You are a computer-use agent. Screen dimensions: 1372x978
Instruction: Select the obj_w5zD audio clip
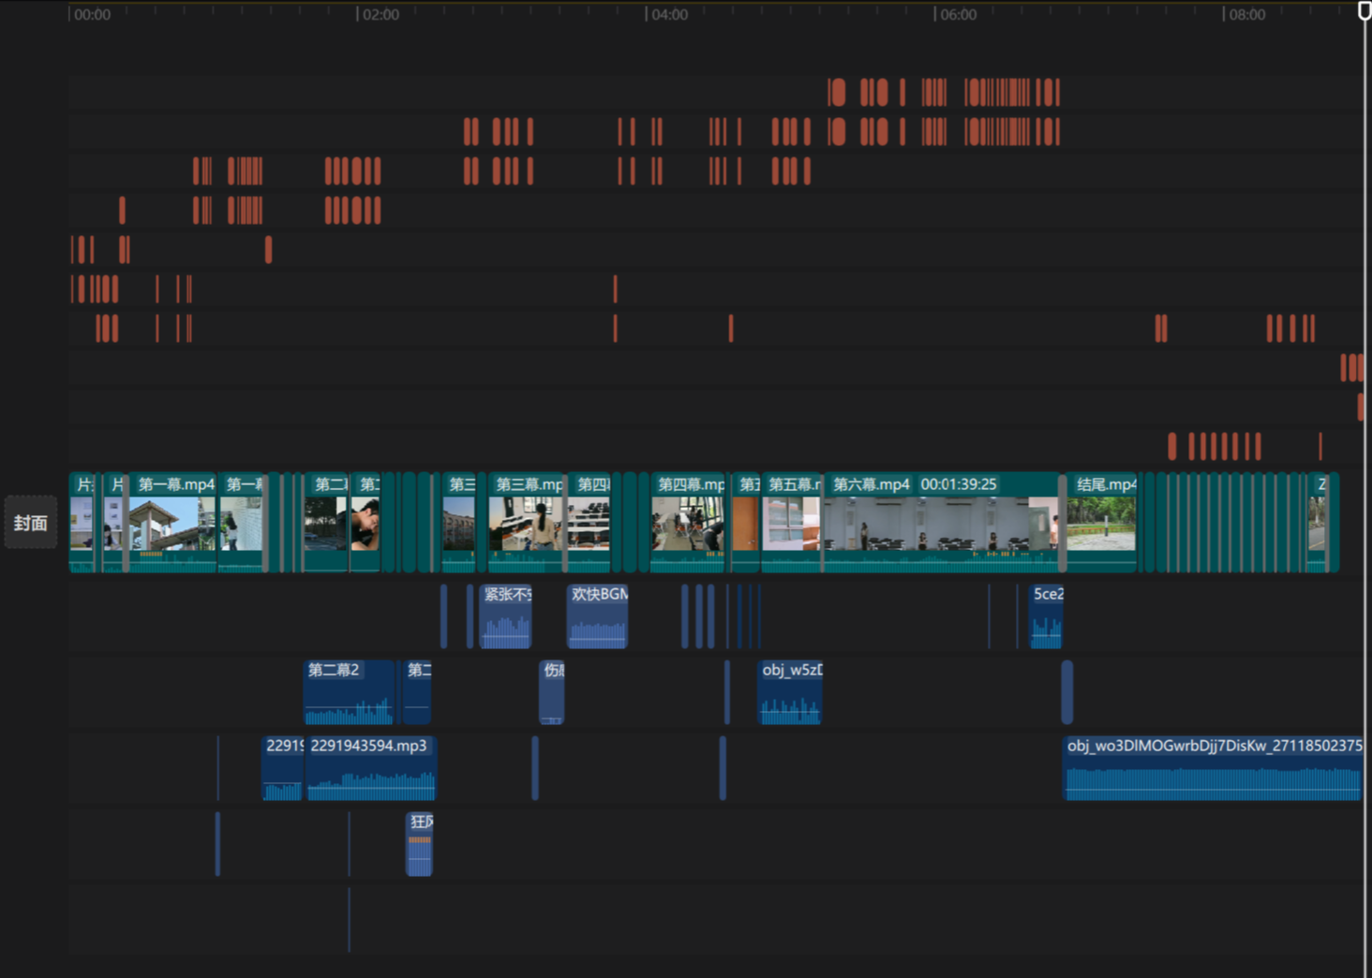[789, 693]
